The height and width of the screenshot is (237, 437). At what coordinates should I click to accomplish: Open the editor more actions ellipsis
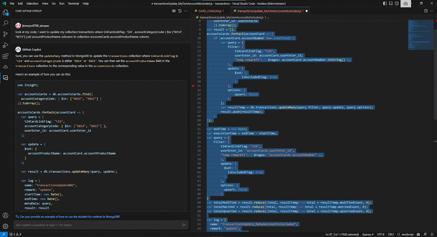pyautogui.click(x=432, y=11)
